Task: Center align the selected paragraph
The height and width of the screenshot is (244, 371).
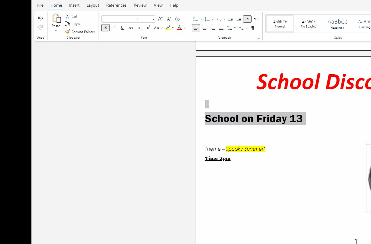Action: point(204,28)
